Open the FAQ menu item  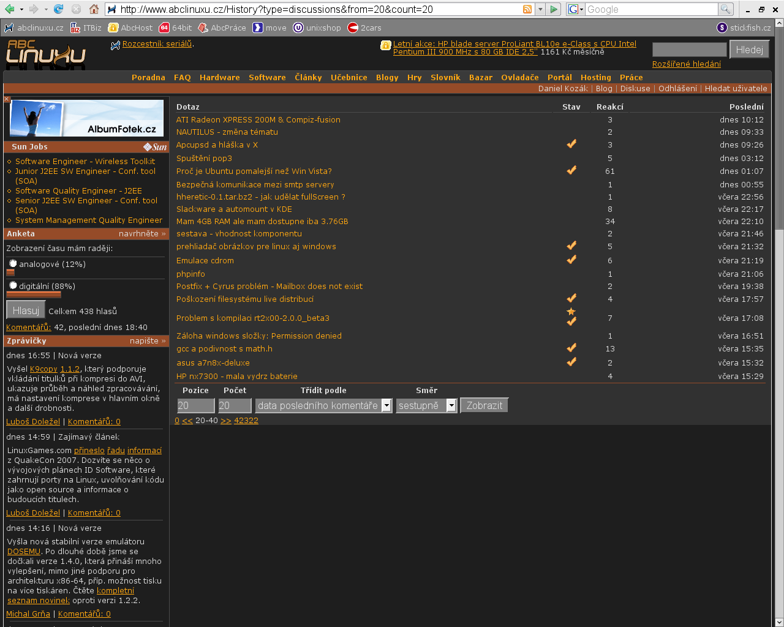183,77
